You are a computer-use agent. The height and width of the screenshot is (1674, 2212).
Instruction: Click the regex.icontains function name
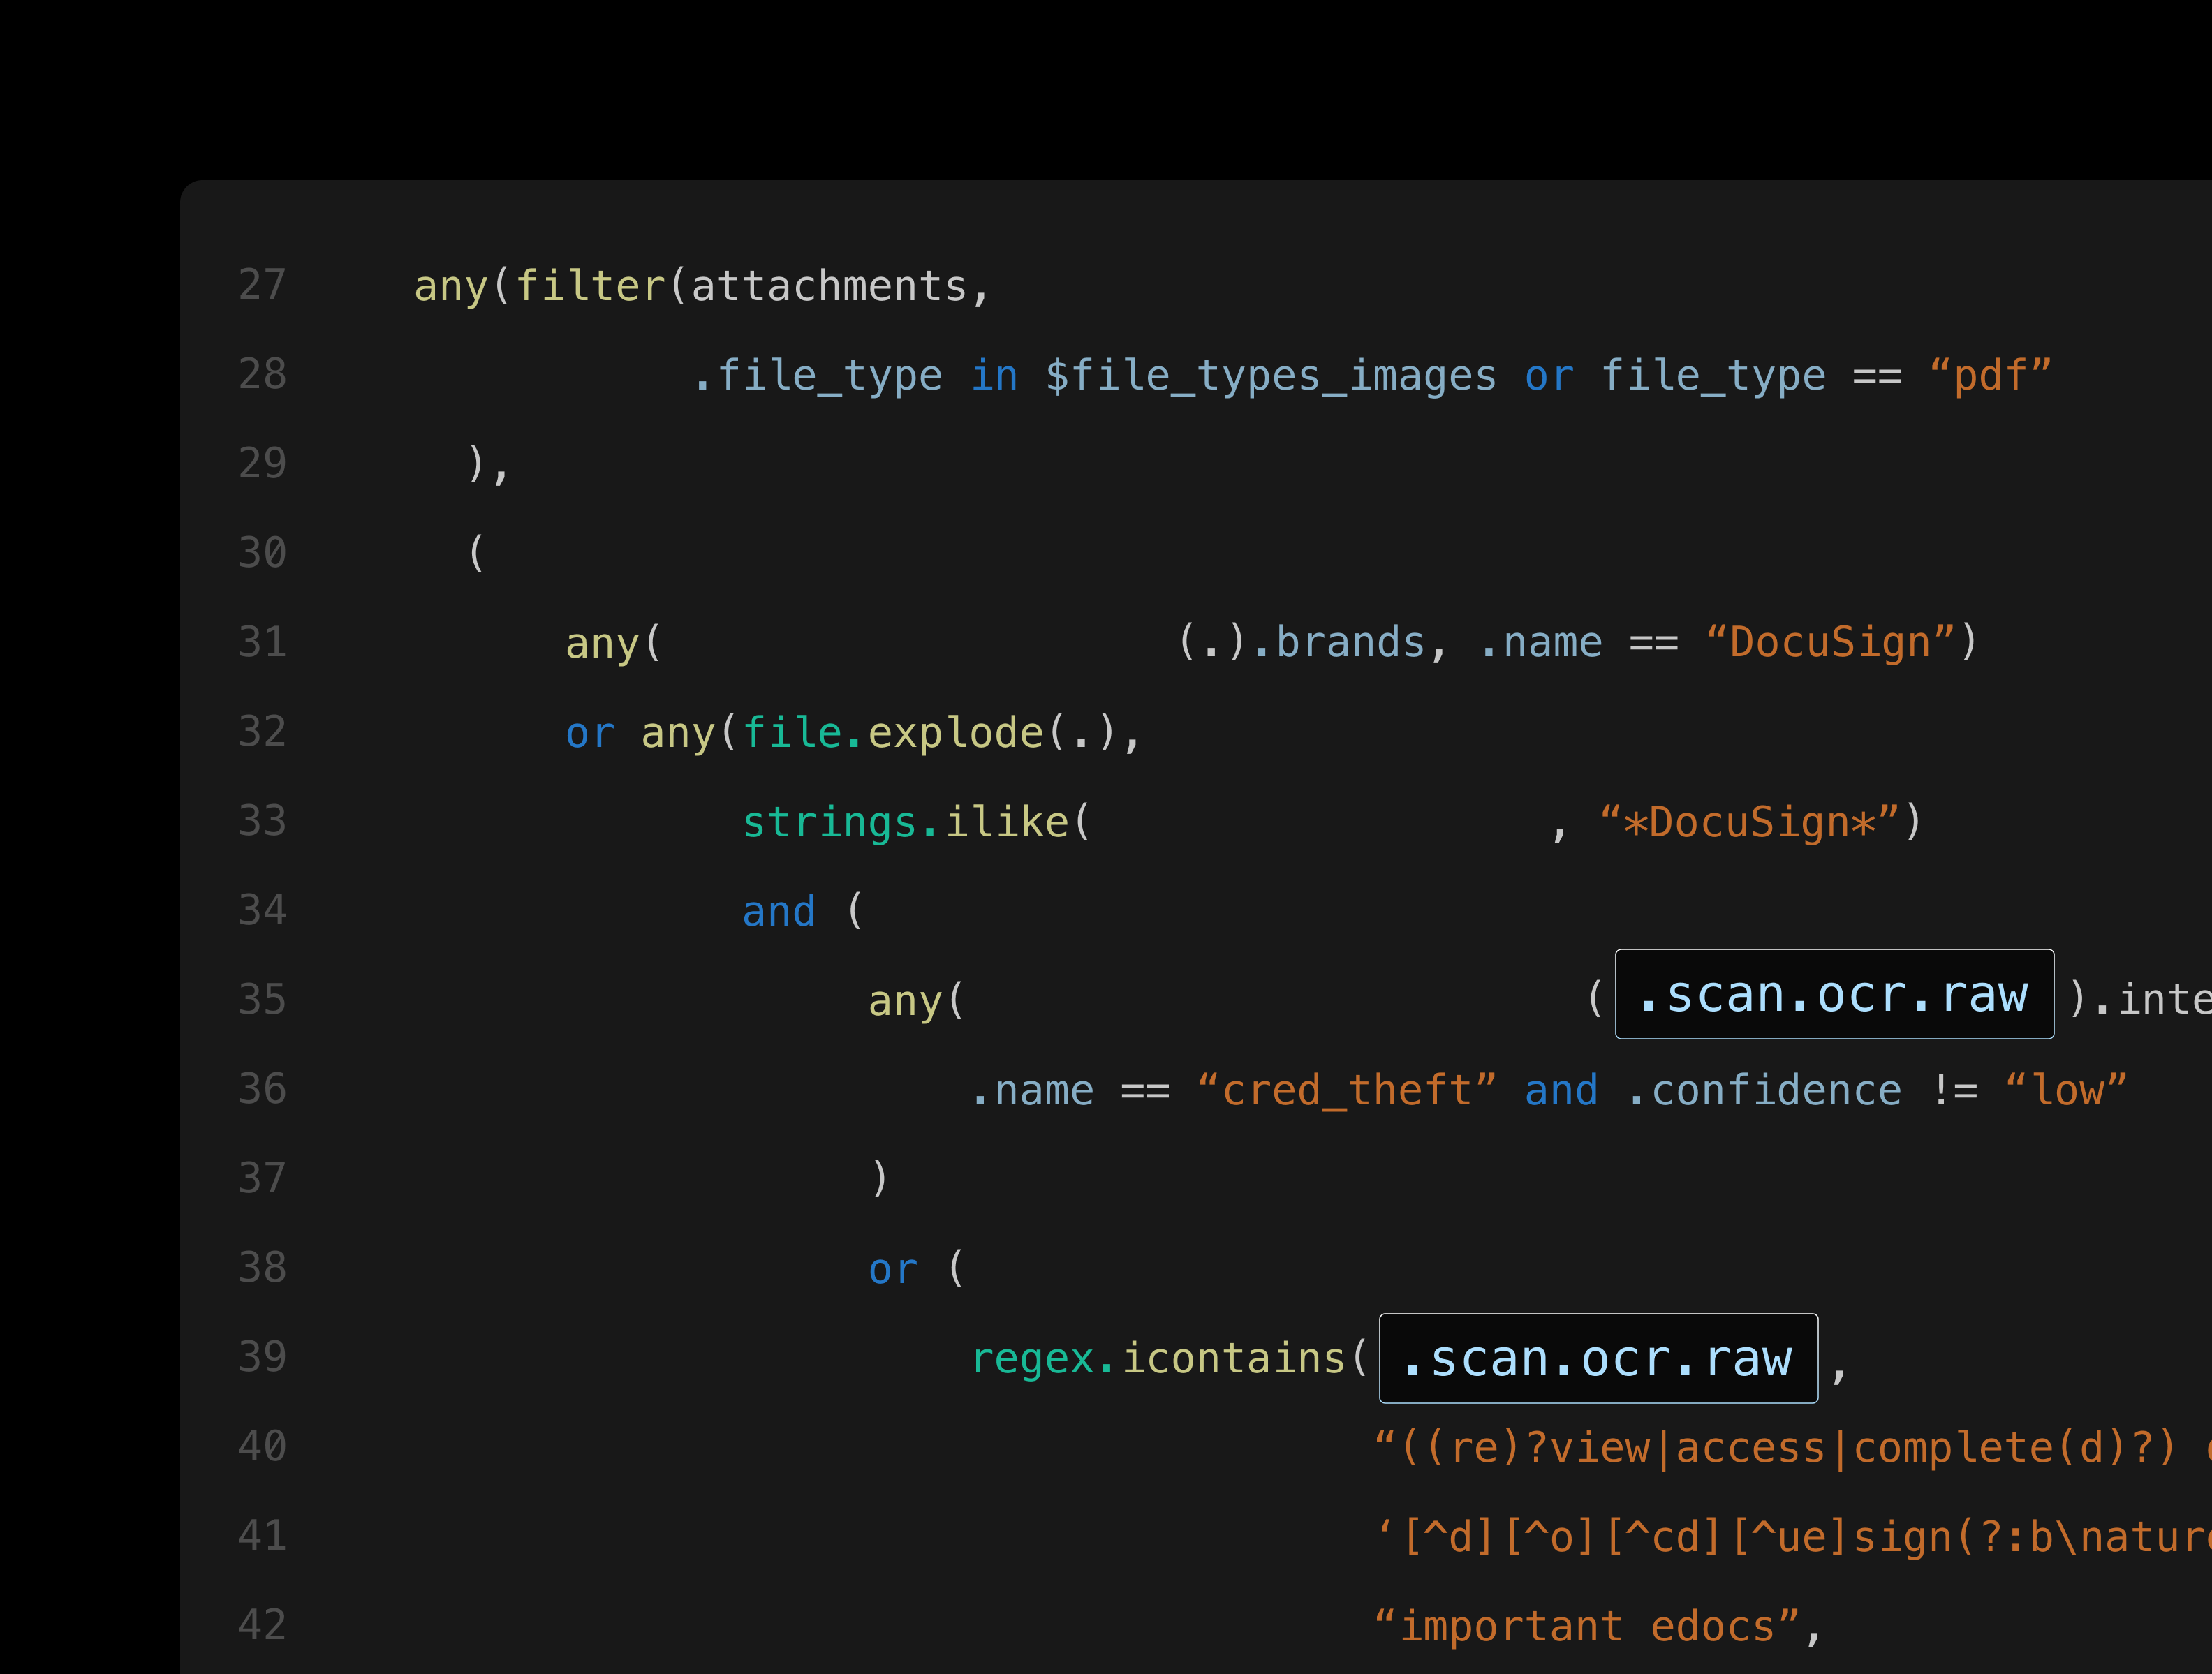pos(1158,1358)
